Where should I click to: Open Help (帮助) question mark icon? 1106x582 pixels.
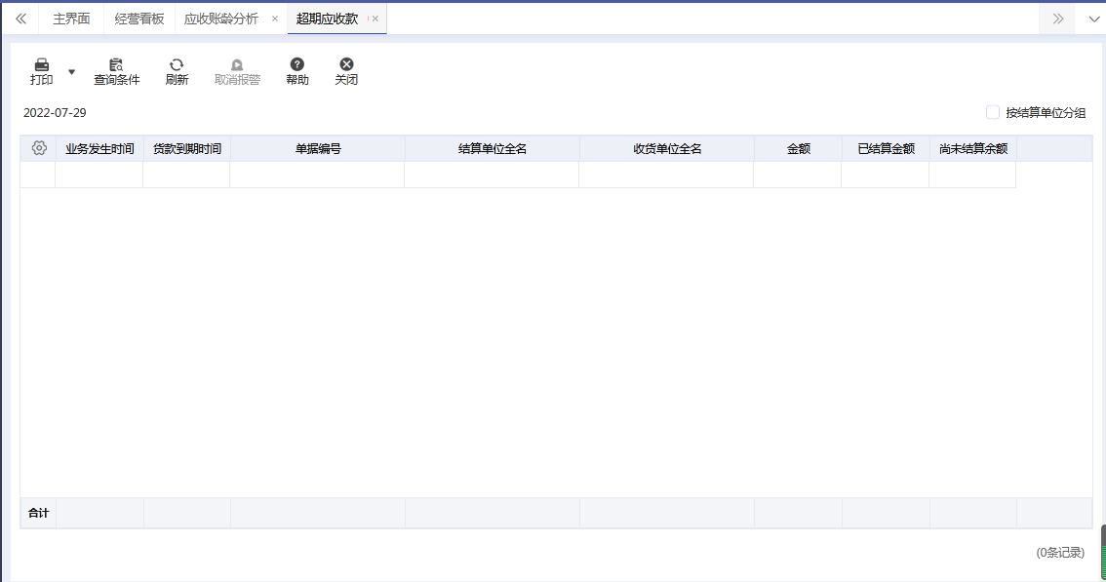tap(297, 64)
